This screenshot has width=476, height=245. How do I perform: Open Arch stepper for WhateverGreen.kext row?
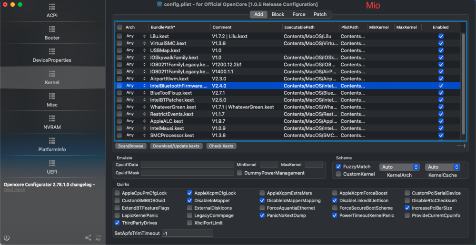pyautogui.click(x=144, y=107)
